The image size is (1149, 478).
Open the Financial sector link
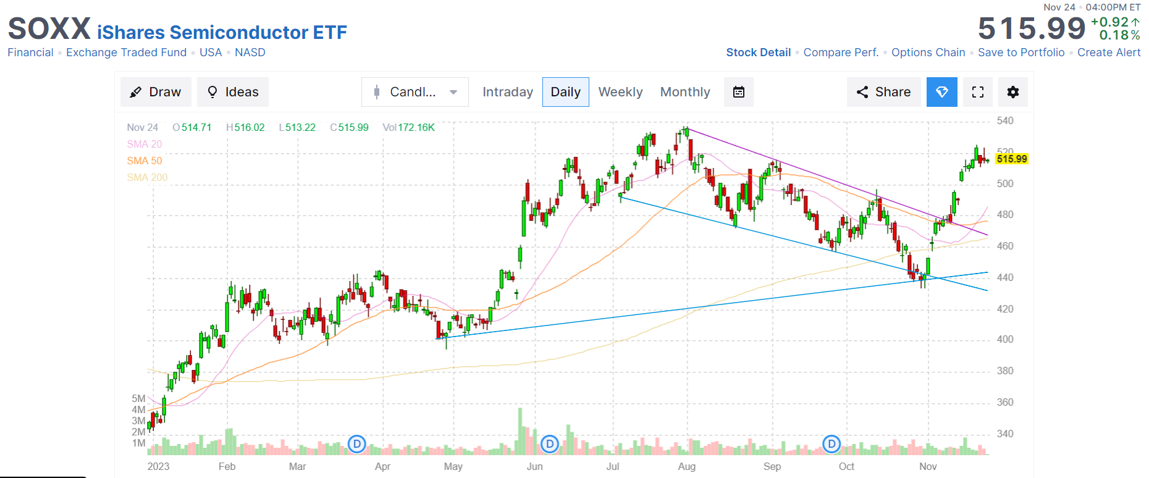coord(30,52)
